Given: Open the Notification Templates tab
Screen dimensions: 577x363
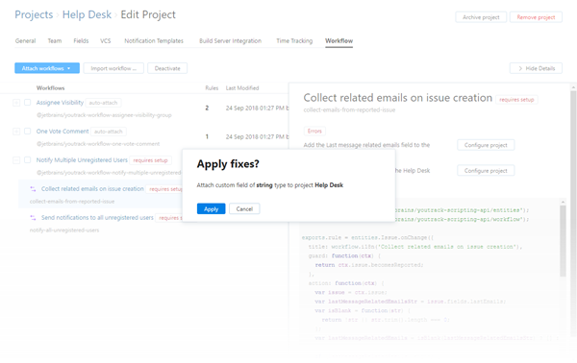Looking at the screenshot, I should coord(154,40).
